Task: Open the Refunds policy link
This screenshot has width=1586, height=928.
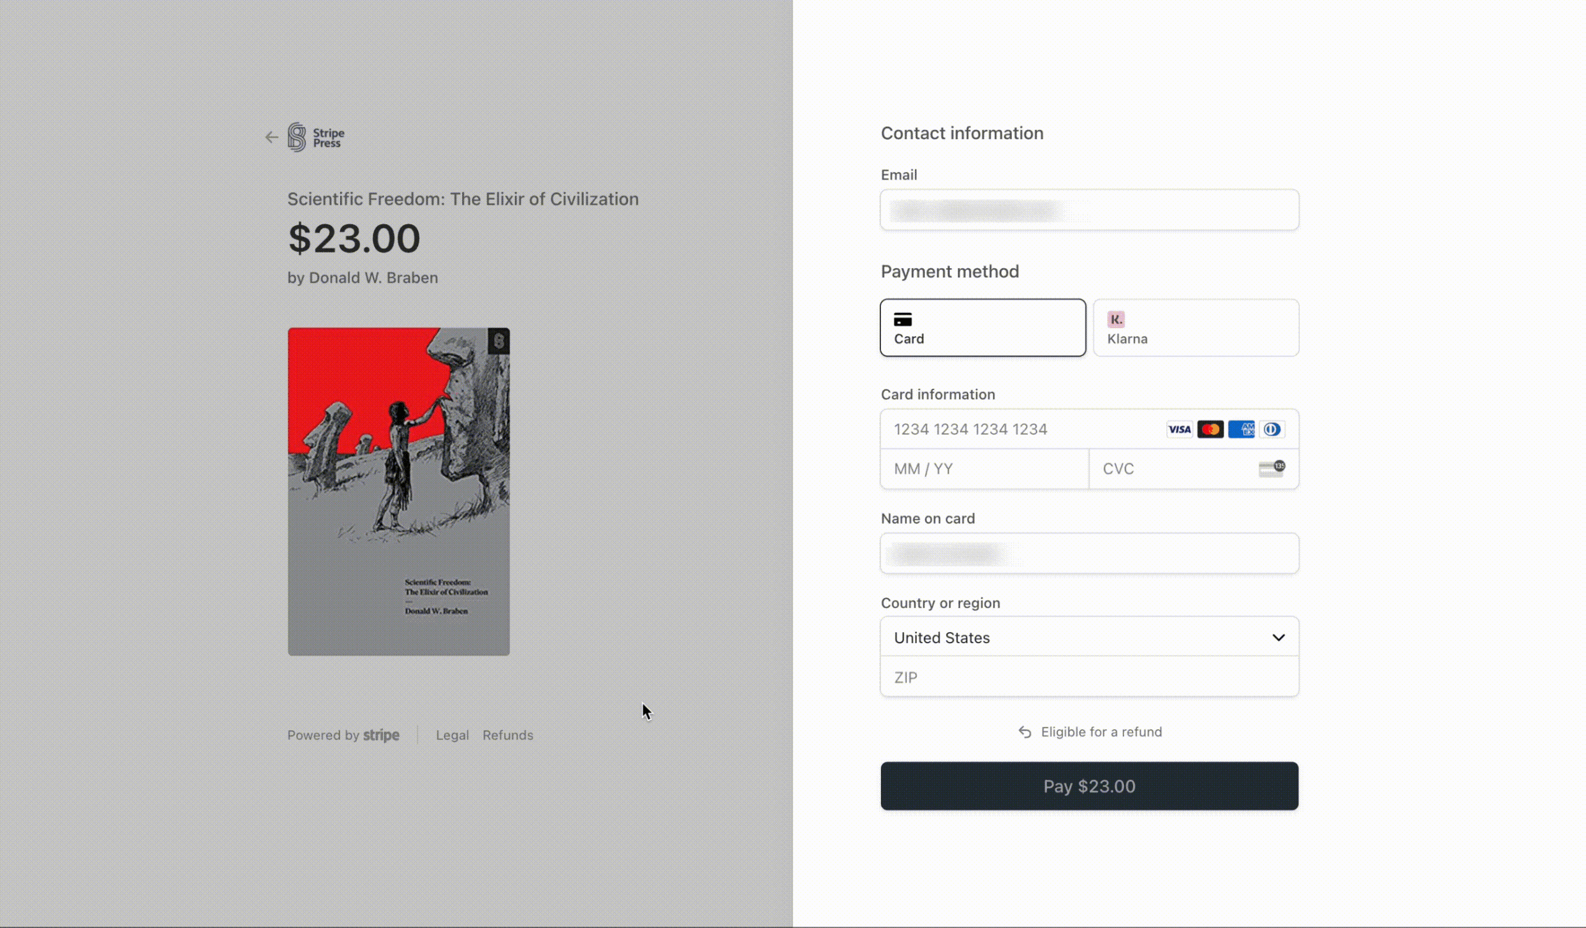Action: point(508,735)
